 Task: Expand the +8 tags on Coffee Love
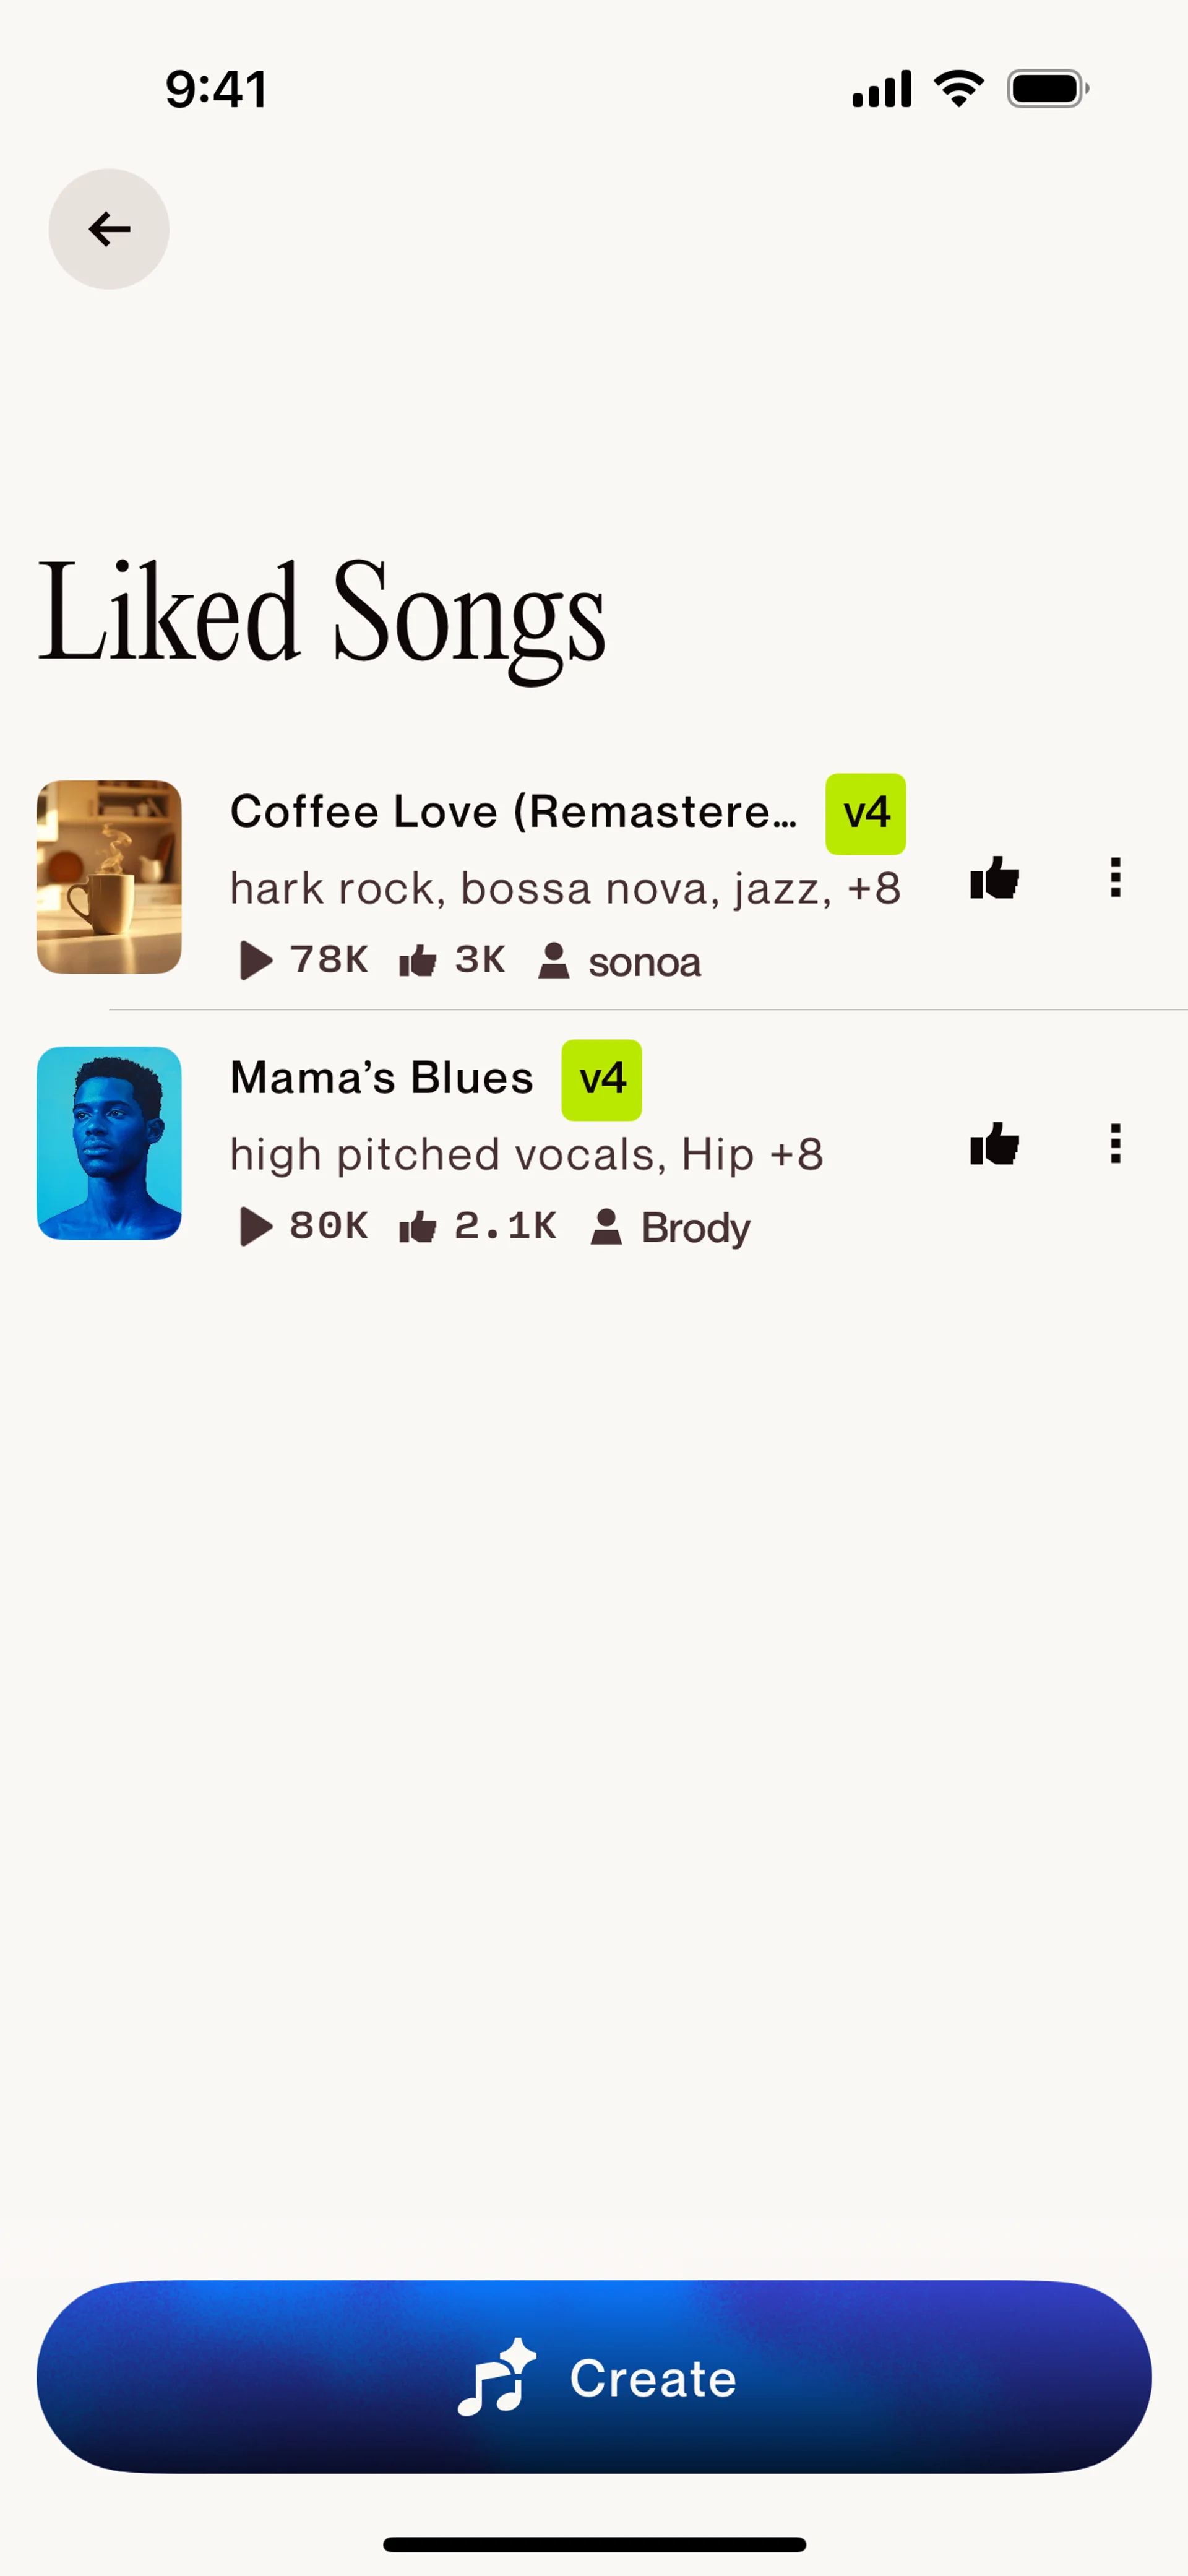(x=873, y=888)
